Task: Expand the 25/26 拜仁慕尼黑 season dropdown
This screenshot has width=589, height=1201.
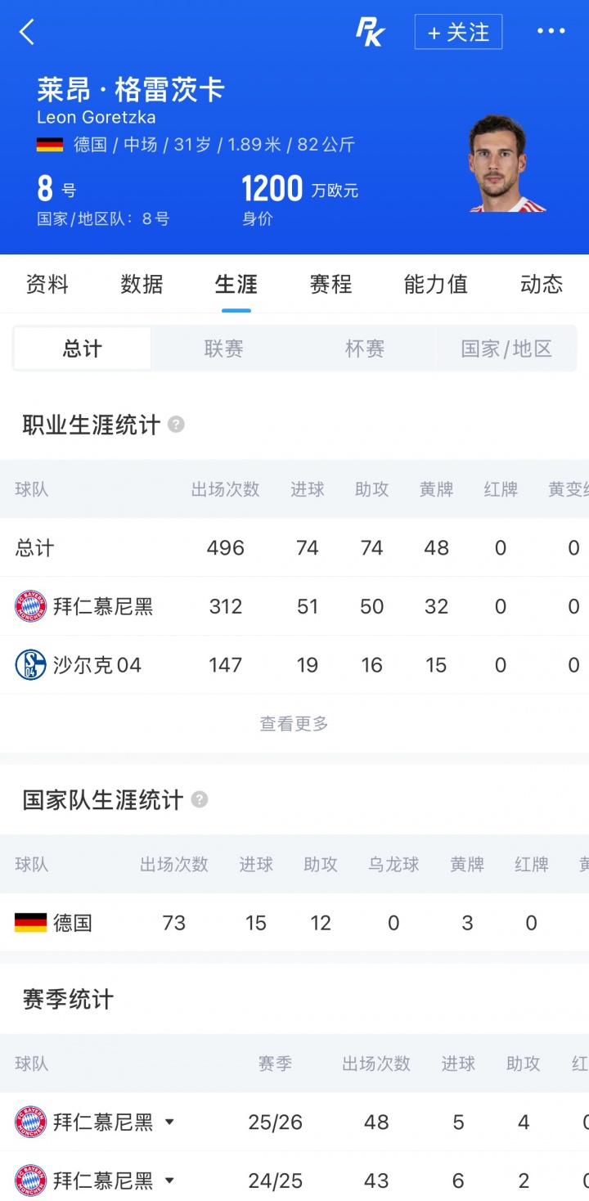Action: point(169,1122)
